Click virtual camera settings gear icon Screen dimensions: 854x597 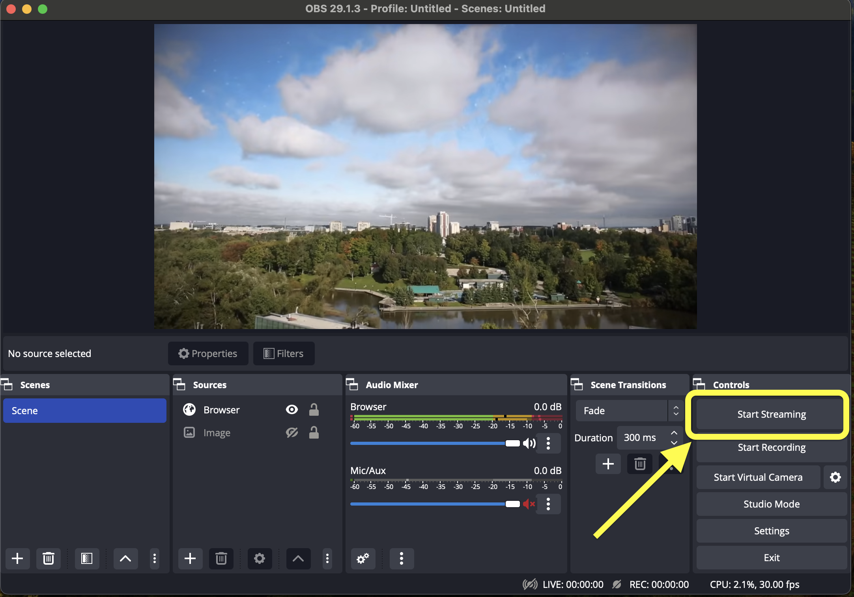pyautogui.click(x=835, y=477)
